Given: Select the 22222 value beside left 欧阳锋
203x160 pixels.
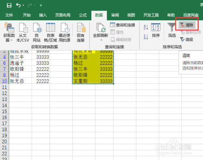Looking at the screenshot, I should (x=41, y=69).
